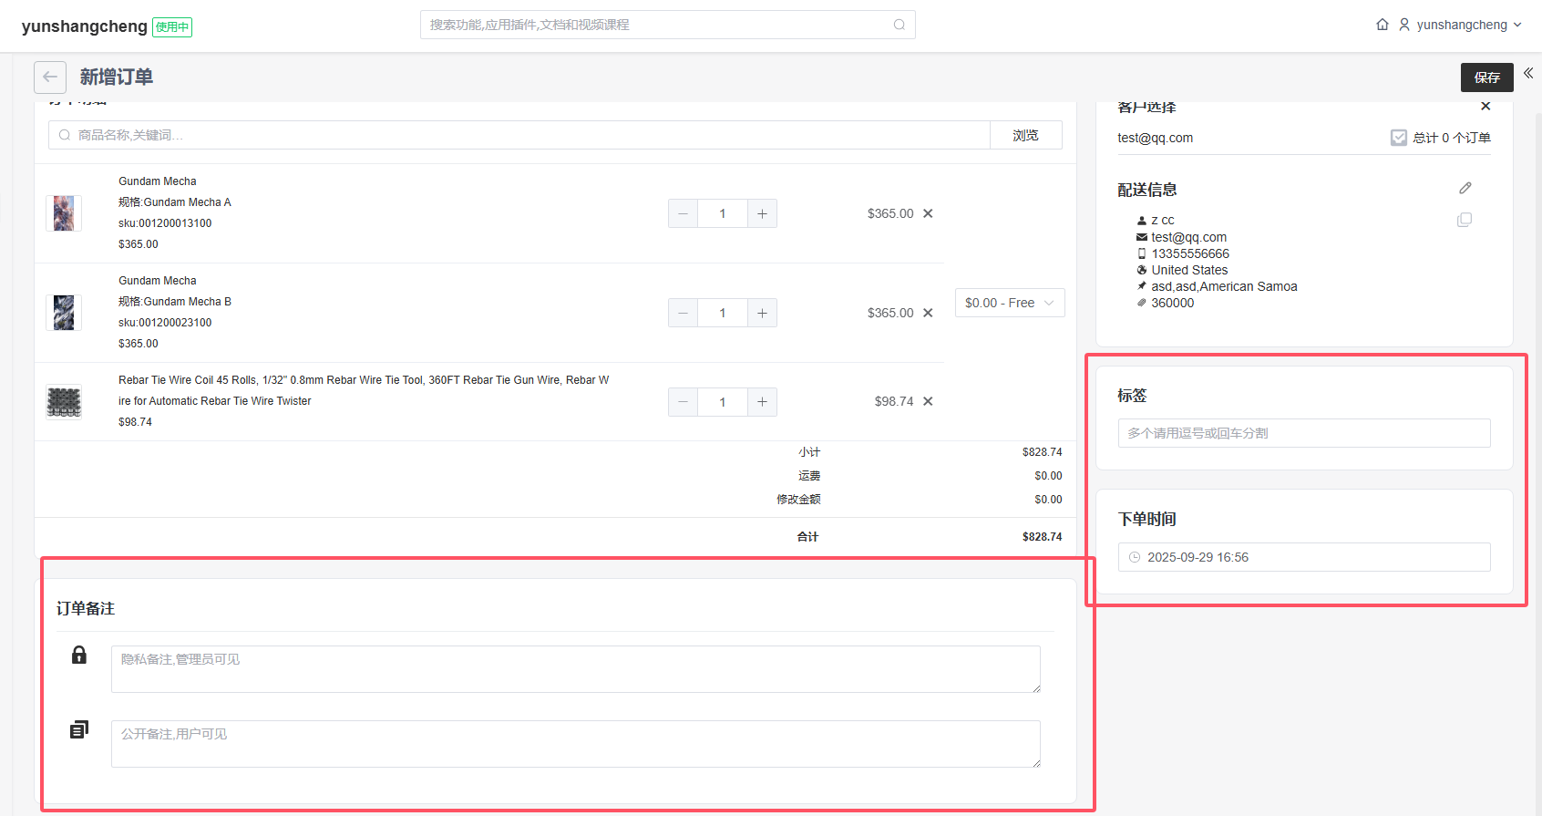Expand the yunshangcheng user account menu
The image size is (1542, 816).
point(1461,25)
